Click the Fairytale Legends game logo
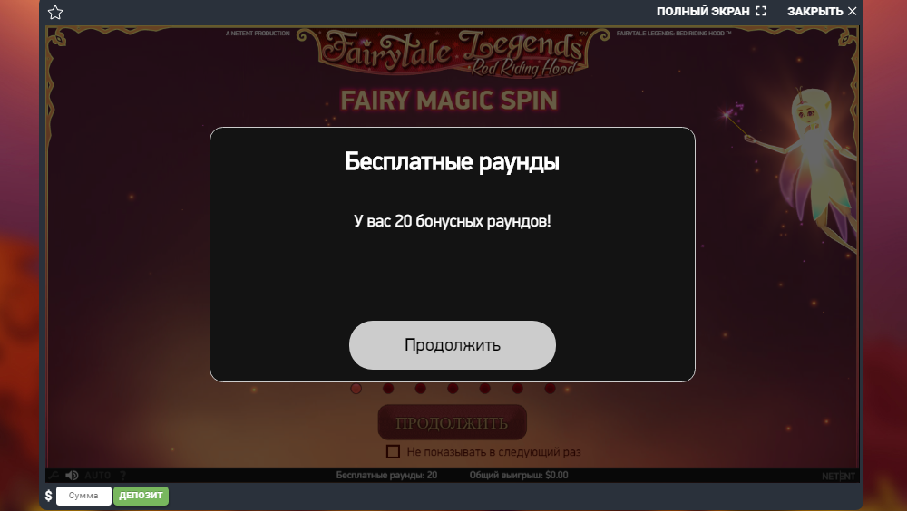907x511 pixels. pos(453,53)
